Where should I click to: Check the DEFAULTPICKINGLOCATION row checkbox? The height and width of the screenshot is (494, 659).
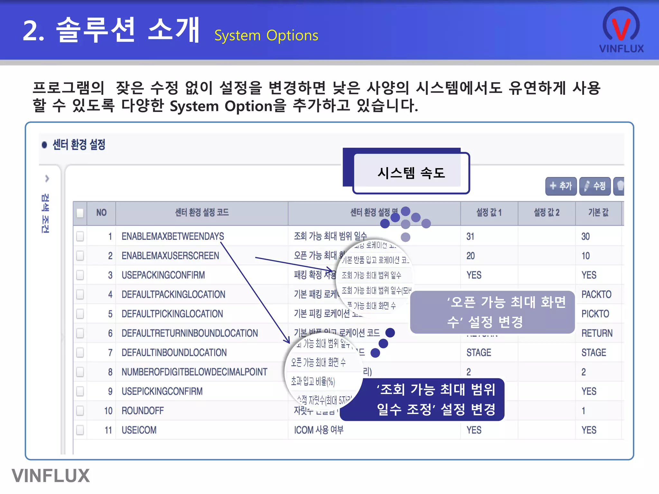[x=80, y=314]
